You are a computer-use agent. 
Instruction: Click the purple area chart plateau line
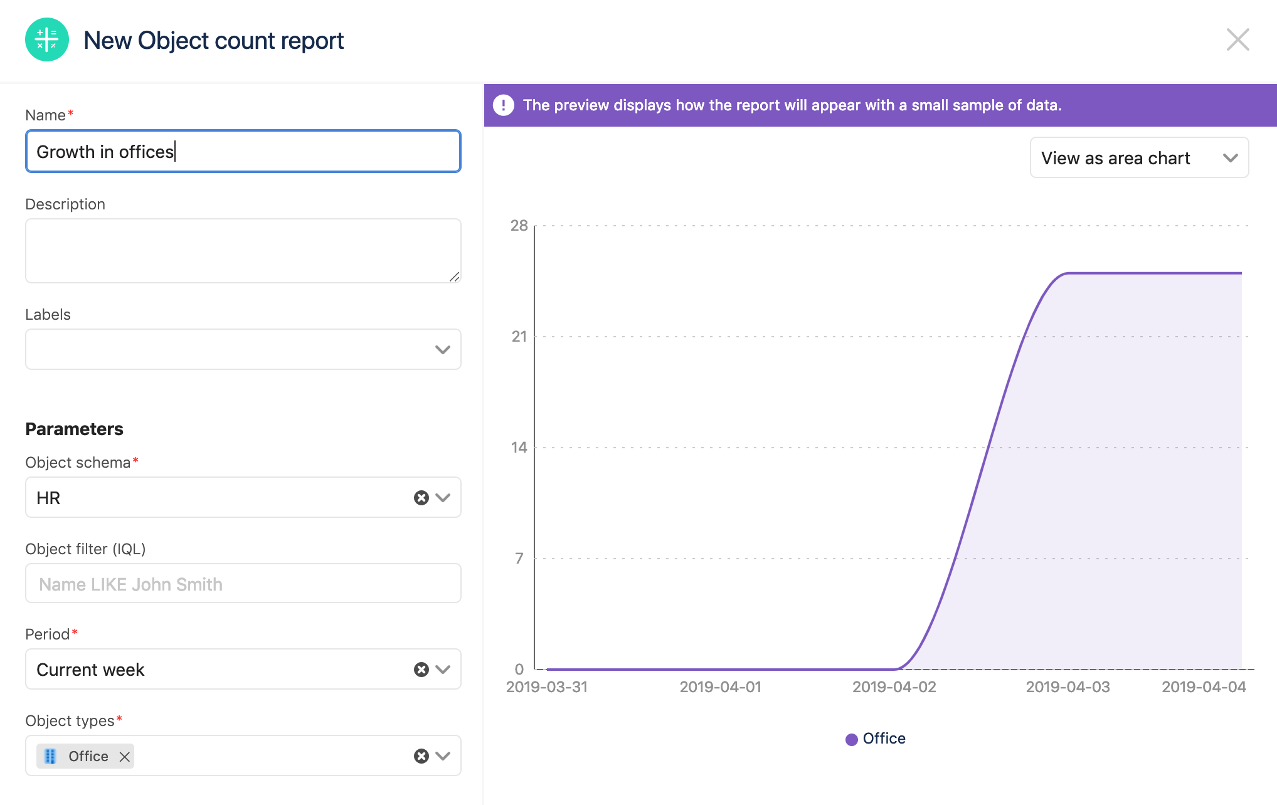[1154, 273]
